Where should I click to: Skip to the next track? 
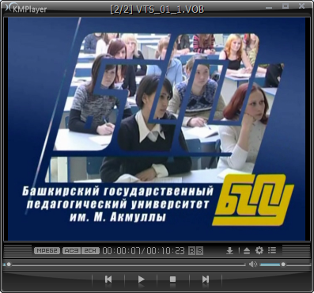pos(206,279)
